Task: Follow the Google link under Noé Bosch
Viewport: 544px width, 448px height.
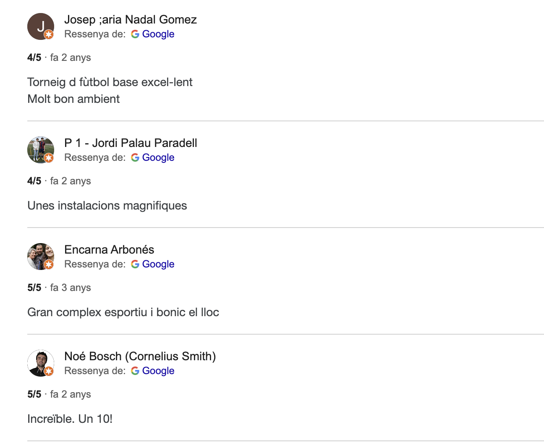Action: pyautogui.click(x=158, y=371)
